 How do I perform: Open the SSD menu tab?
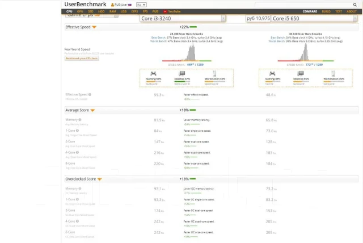pos(91,11)
